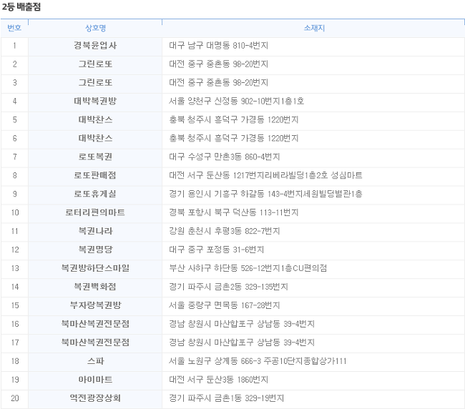Select address 경북 포항시 북구 덕산동

coord(212,212)
